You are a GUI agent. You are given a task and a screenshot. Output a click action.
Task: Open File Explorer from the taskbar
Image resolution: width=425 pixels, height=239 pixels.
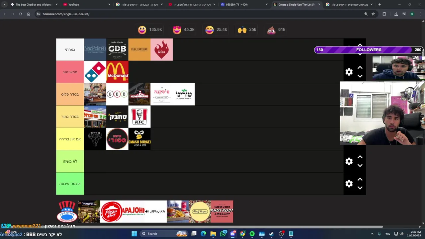click(x=213, y=234)
